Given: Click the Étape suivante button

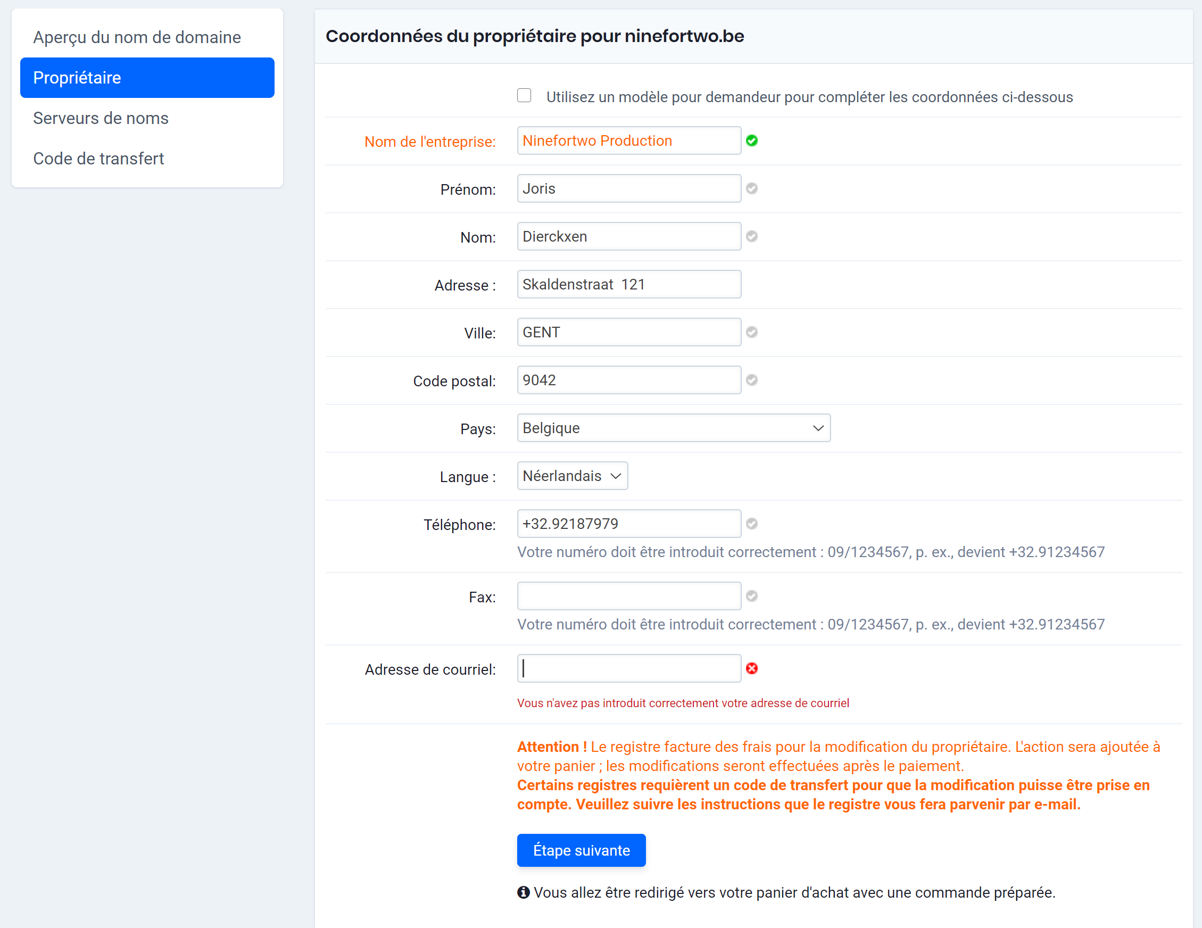Looking at the screenshot, I should 581,850.
